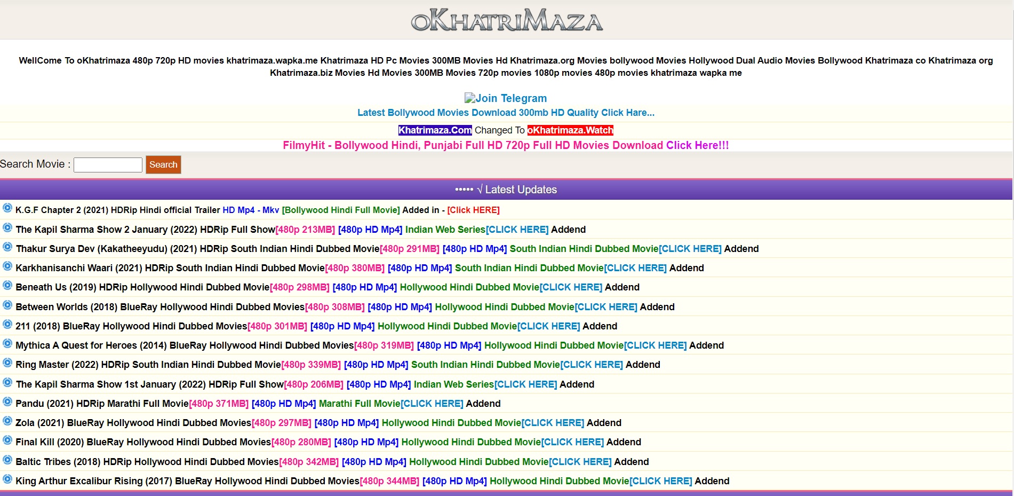Open Pandu (2021) Marathi Full Movie link
The width and height of the screenshot is (1014, 496).
pyautogui.click(x=102, y=404)
